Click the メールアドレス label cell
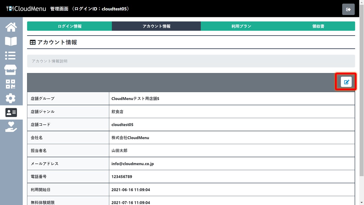The height and width of the screenshot is (205, 364). coord(68,164)
